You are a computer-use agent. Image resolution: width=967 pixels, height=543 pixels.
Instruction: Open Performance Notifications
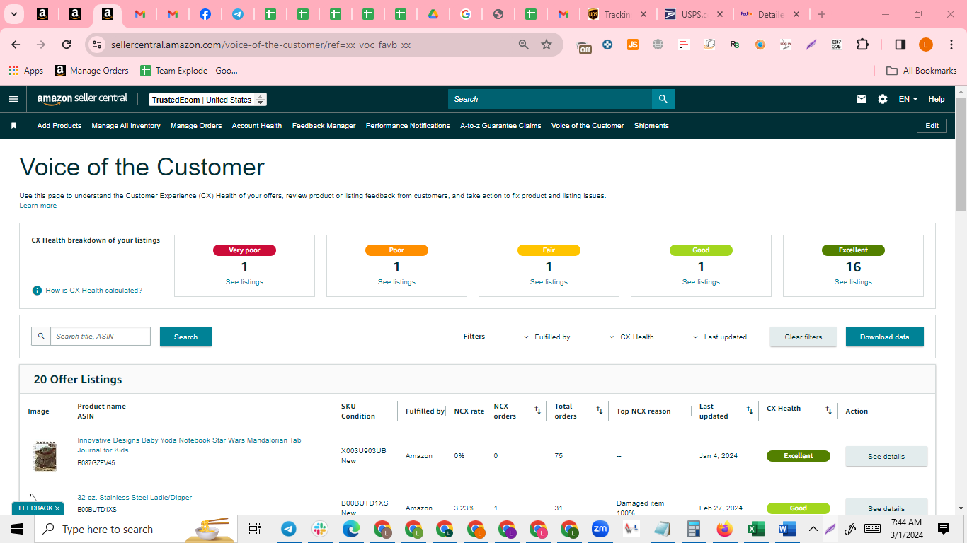(408, 126)
